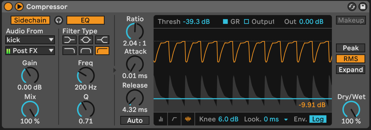This screenshot has width=371, height=130.
Task: Open the Audio From kick dropdown
Action: (30, 40)
